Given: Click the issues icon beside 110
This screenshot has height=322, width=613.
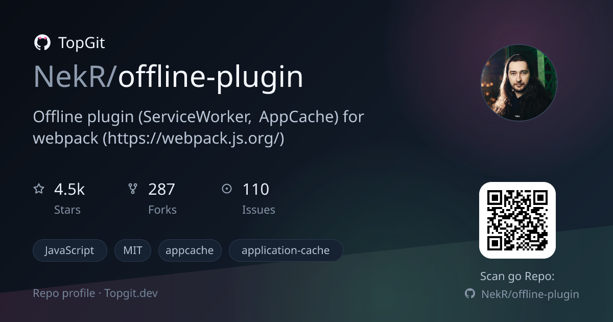Looking at the screenshot, I should [x=227, y=189].
